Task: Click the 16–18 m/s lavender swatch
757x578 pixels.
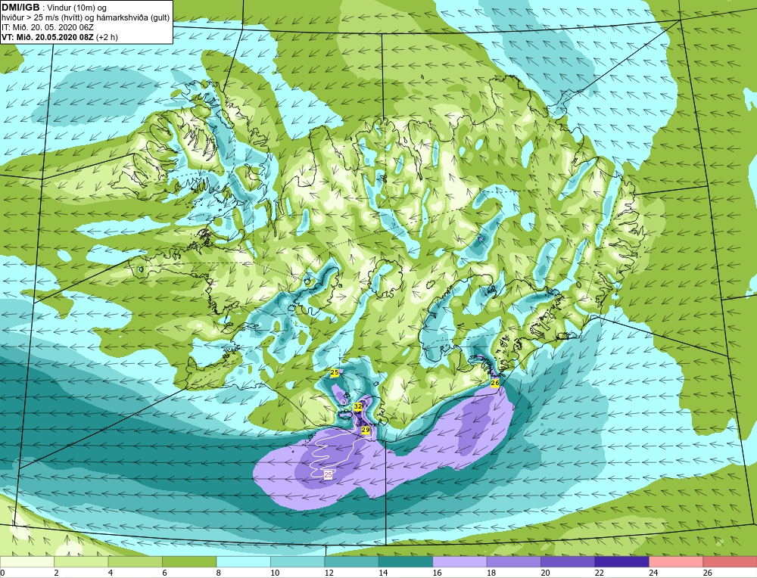Action: 459,561
